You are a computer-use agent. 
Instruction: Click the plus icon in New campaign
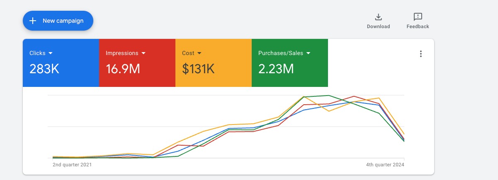tap(33, 21)
